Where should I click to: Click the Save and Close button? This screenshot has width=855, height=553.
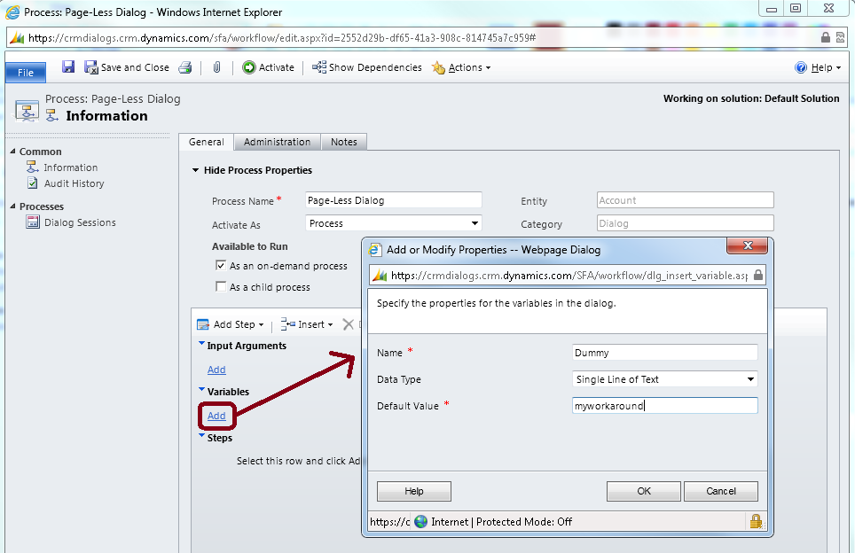coord(126,67)
